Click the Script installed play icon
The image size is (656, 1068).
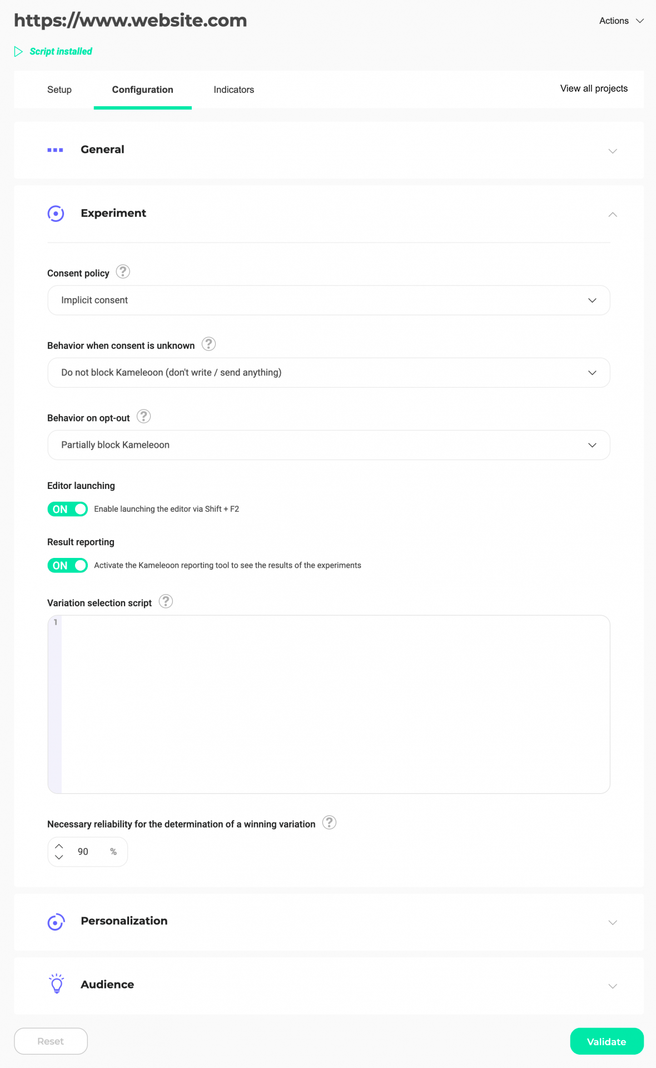18,51
